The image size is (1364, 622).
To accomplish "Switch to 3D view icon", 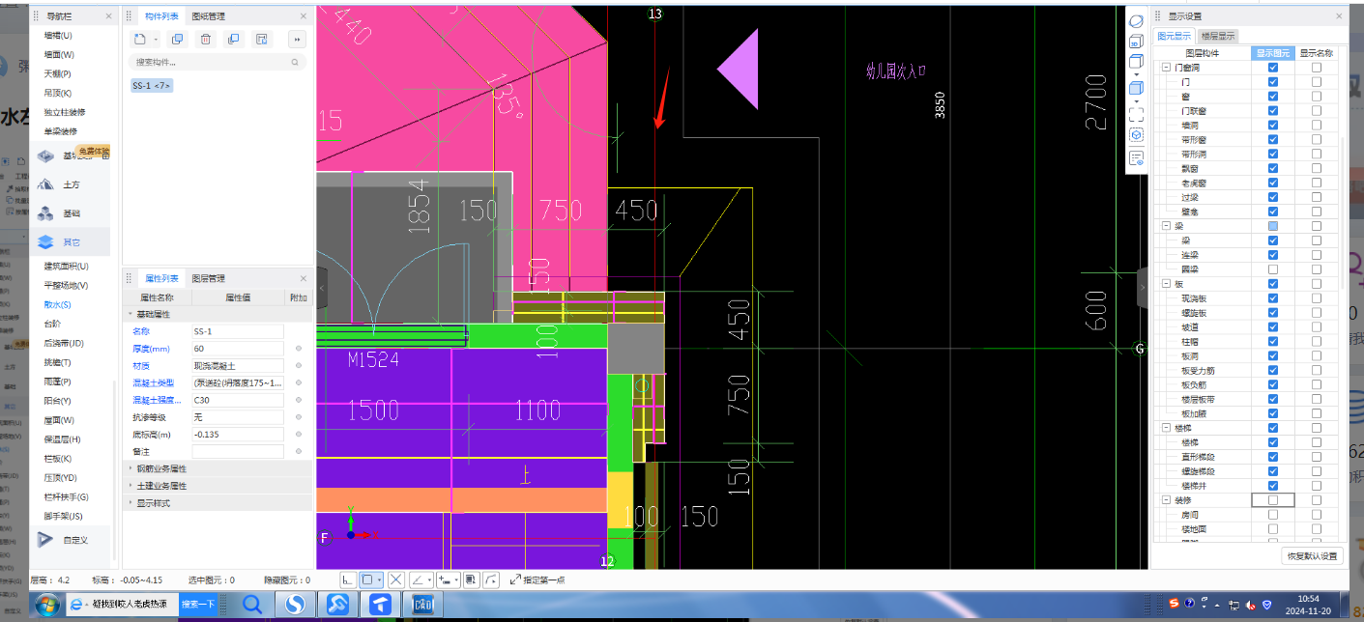I will pos(1137,42).
